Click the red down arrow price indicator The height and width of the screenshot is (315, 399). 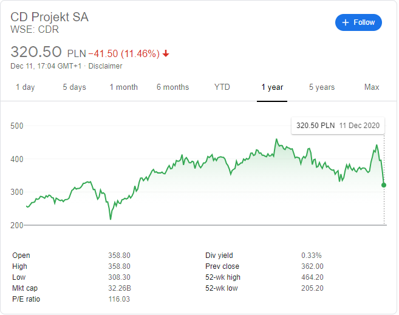tap(166, 53)
